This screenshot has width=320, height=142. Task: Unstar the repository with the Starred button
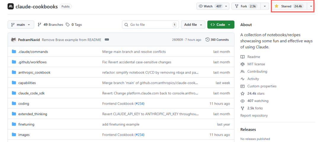289,6
